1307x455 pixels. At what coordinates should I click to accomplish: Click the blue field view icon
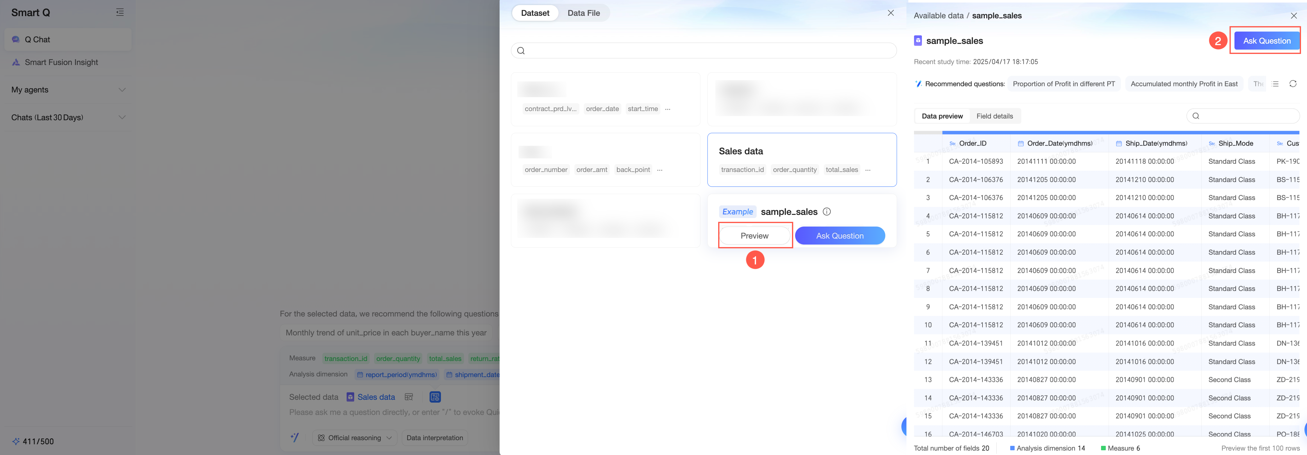[x=435, y=397]
